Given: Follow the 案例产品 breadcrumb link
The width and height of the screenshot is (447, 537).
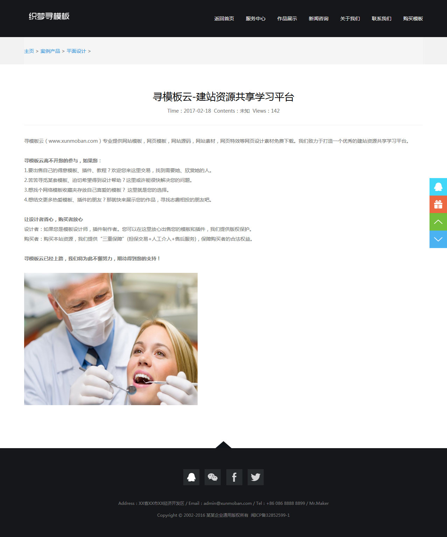Looking at the screenshot, I should tap(50, 51).
